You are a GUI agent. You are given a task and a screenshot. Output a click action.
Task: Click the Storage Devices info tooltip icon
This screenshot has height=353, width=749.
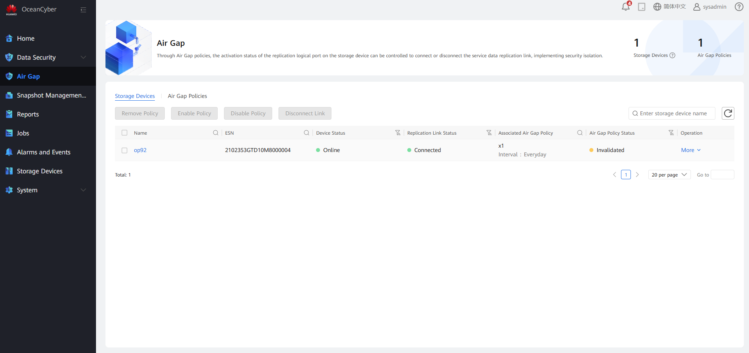pyautogui.click(x=672, y=55)
